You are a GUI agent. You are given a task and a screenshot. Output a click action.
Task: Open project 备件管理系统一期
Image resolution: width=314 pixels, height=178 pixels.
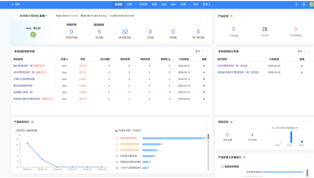[x=23, y=66]
